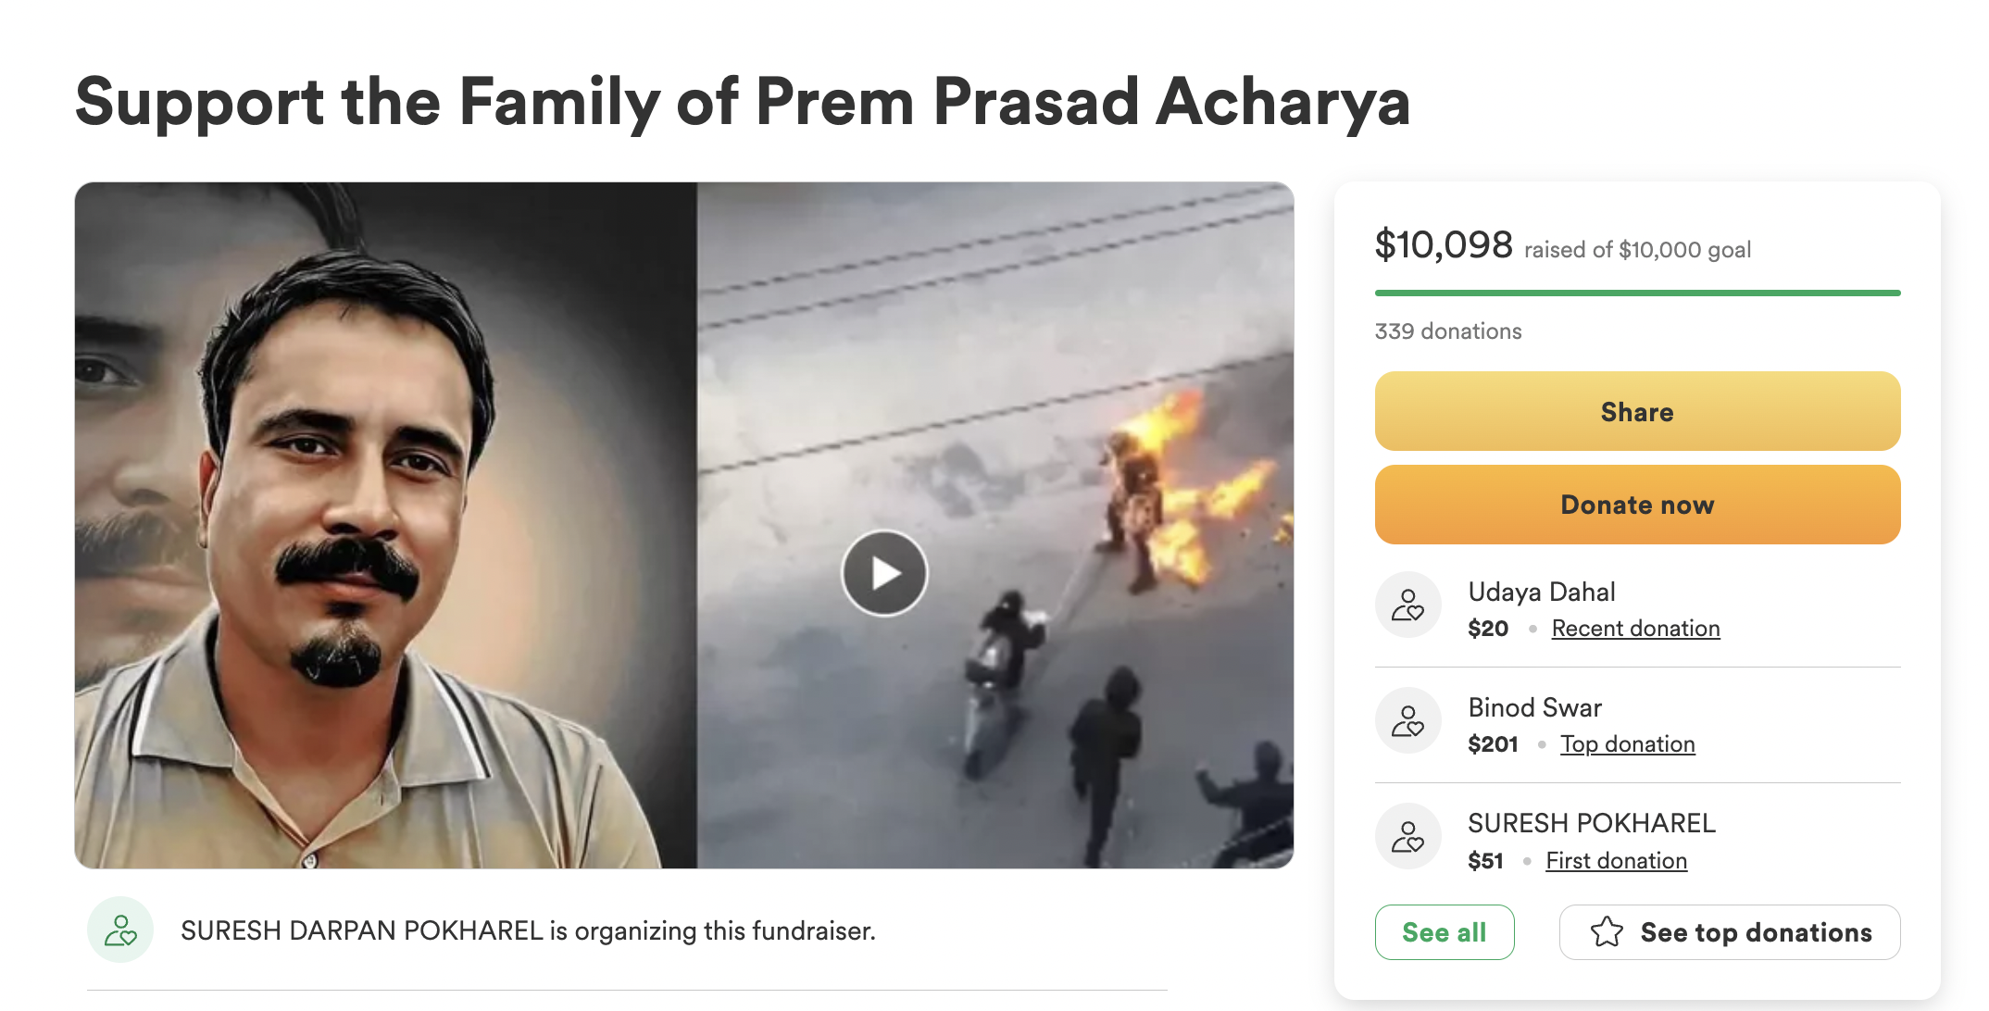Click the fundraiser title heading
This screenshot has width=1989, height=1011.
742,102
